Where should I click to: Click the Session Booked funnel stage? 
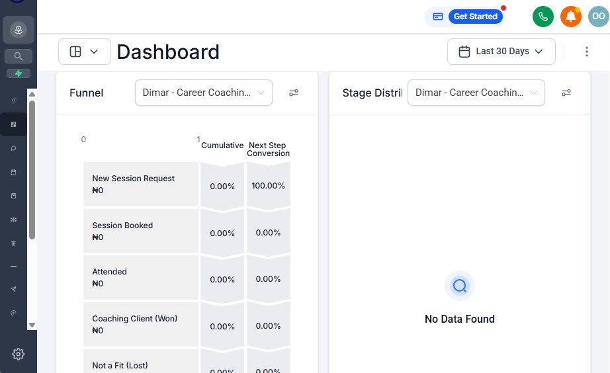point(141,231)
